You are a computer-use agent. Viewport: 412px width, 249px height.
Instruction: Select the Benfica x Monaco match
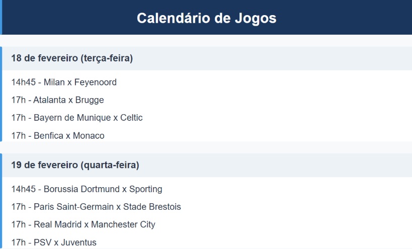(58, 136)
